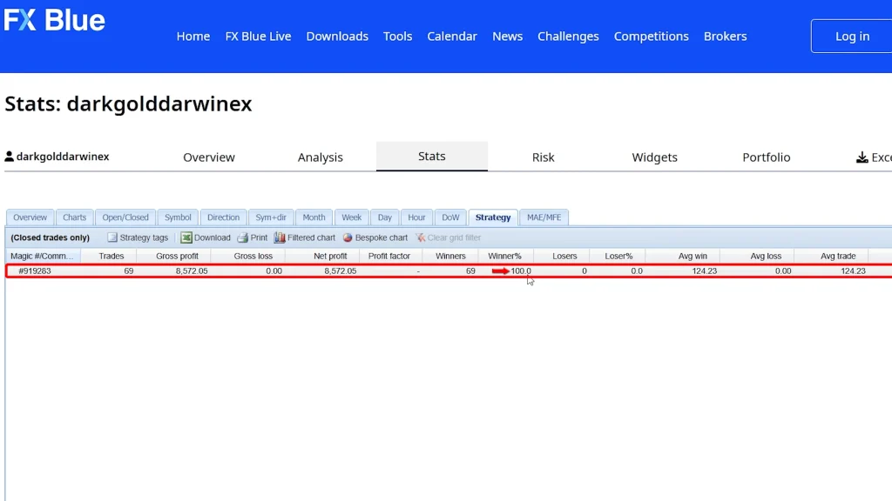This screenshot has width=892, height=501.
Task: Sort grid by Winner% column
Action: pos(504,257)
